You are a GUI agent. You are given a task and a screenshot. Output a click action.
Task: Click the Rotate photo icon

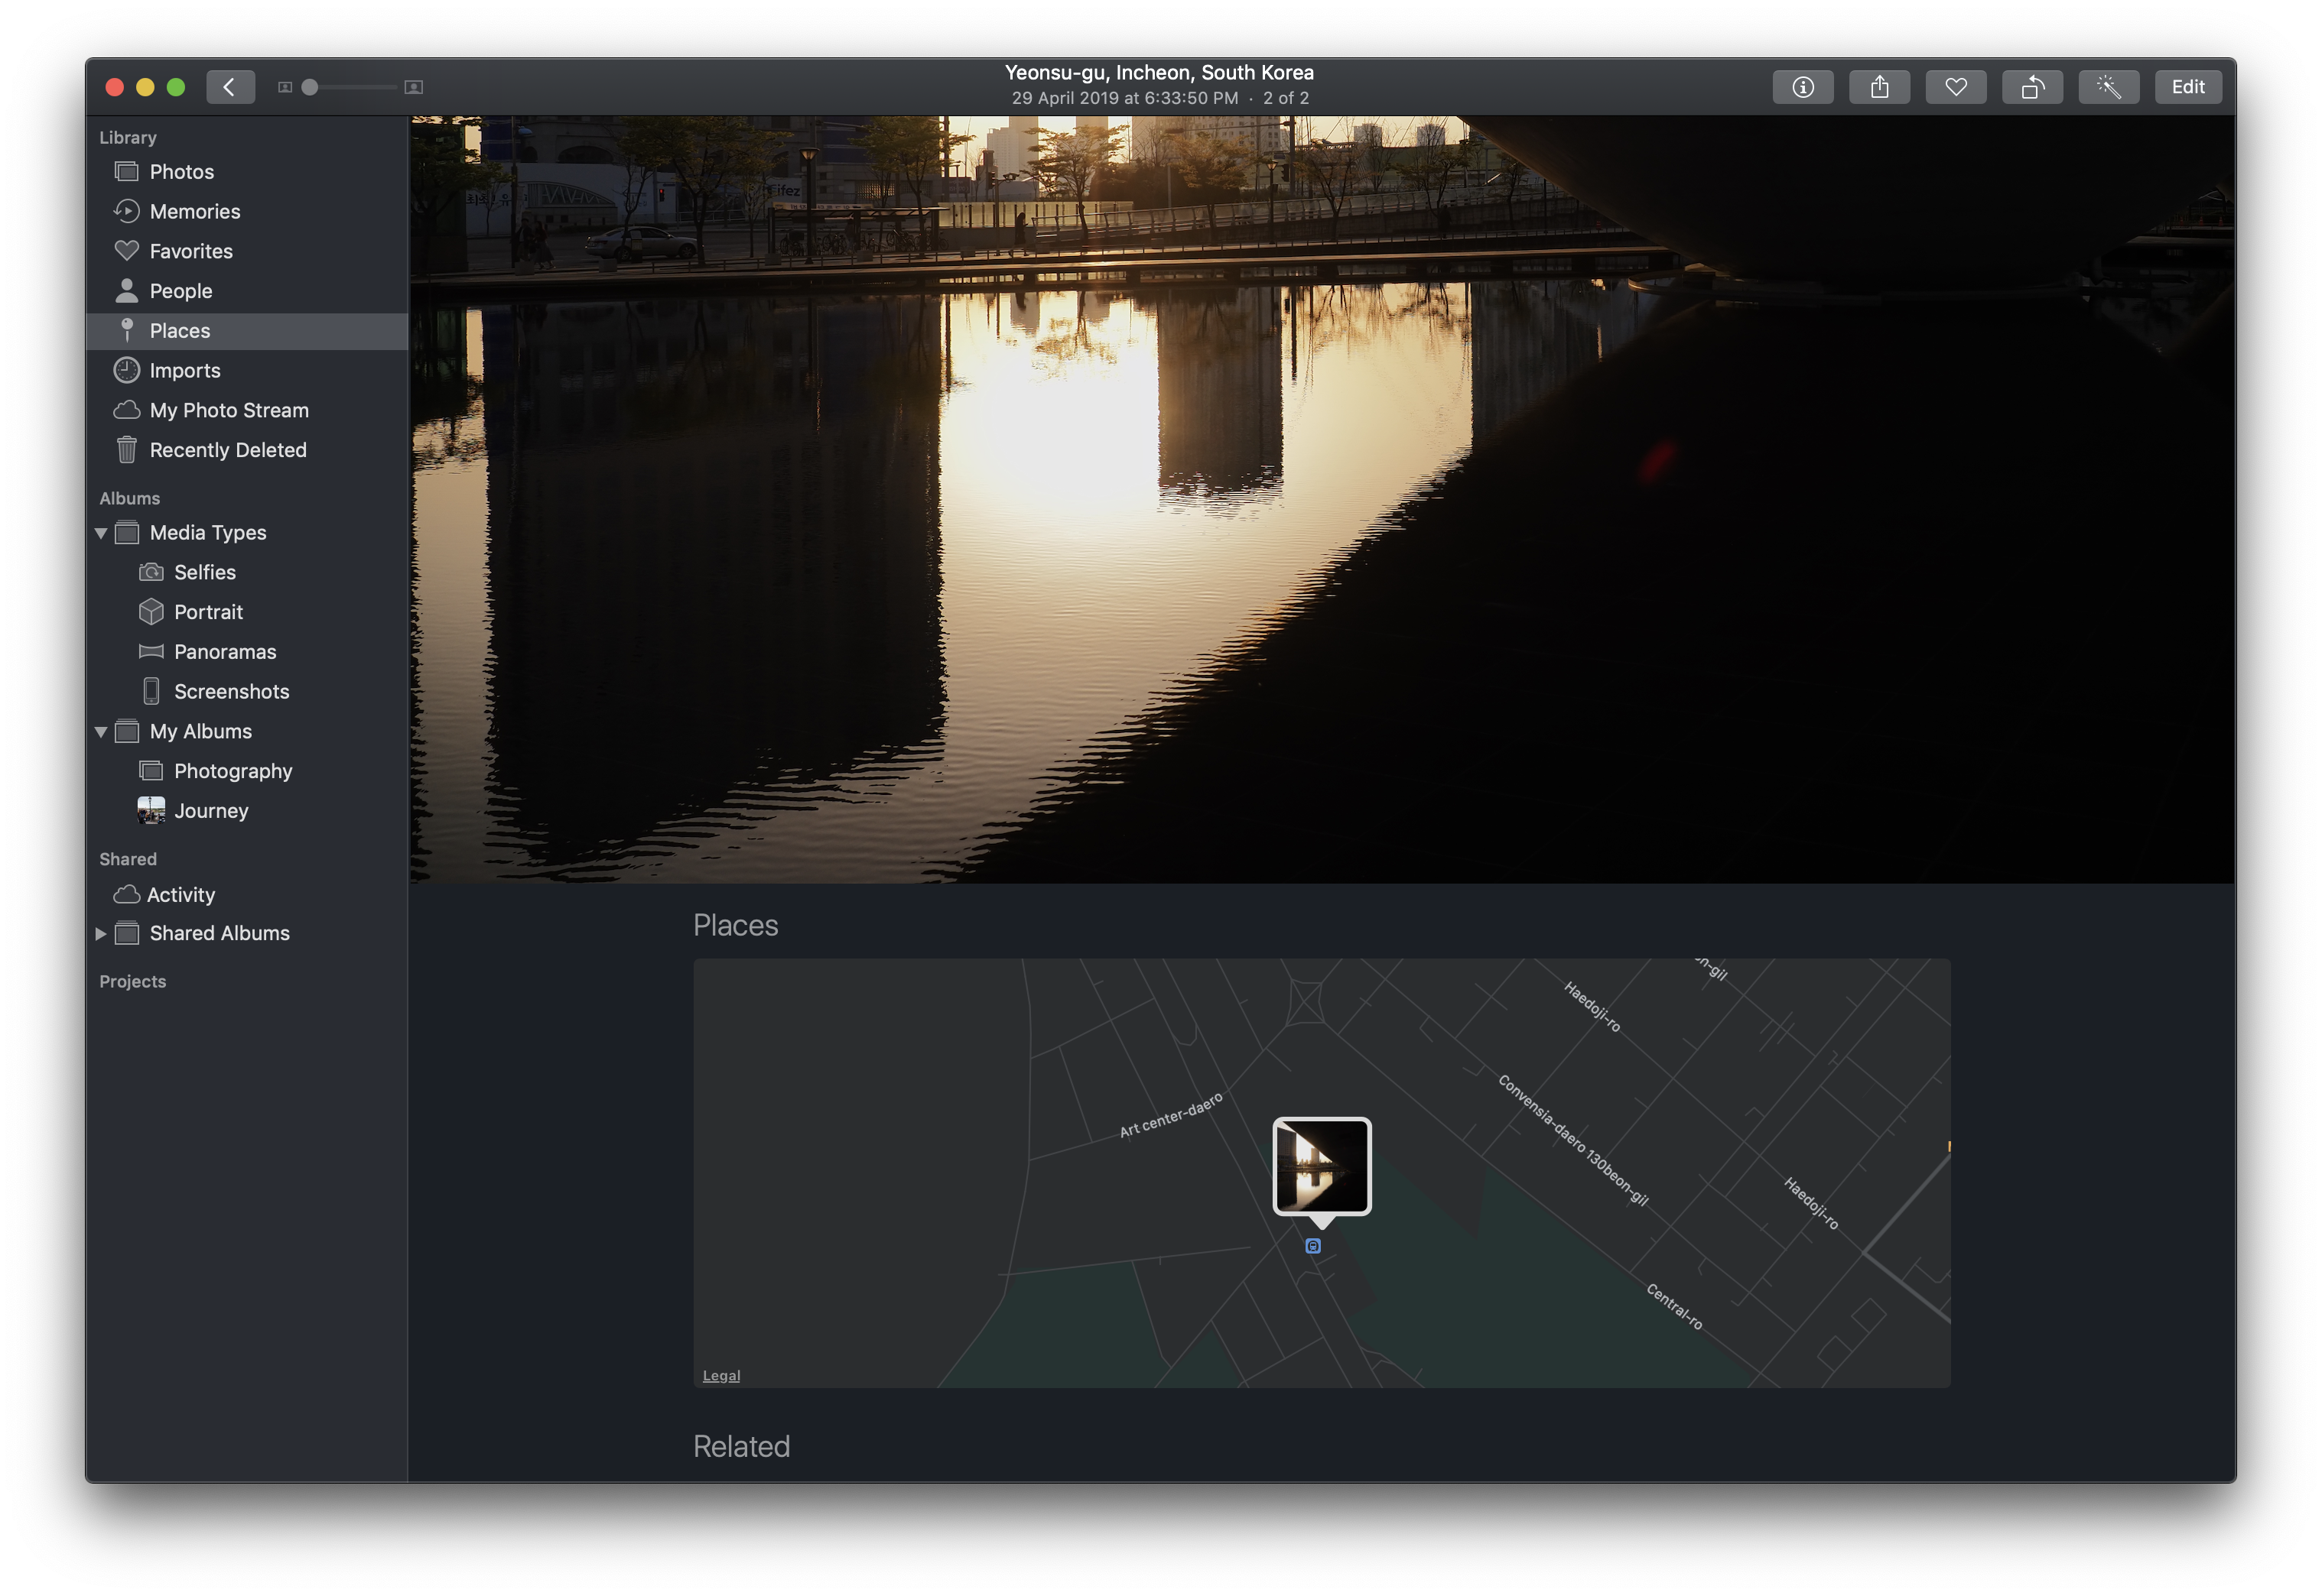pyautogui.click(x=2032, y=87)
